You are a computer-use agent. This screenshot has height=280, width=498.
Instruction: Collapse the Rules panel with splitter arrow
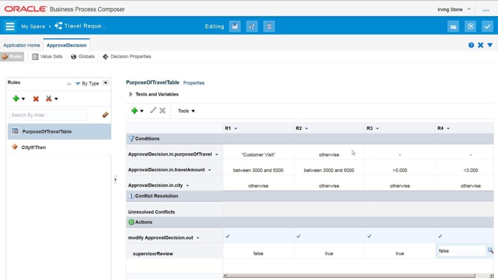115,180
